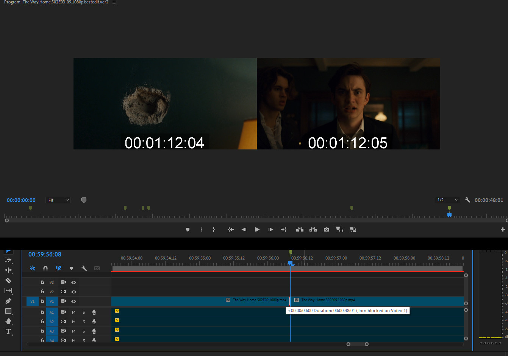Toggle Linked Selection in timeline
Image resolution: width=508 pixels, height=356 pixels.
pyautogui.click(x=58, y=268)
